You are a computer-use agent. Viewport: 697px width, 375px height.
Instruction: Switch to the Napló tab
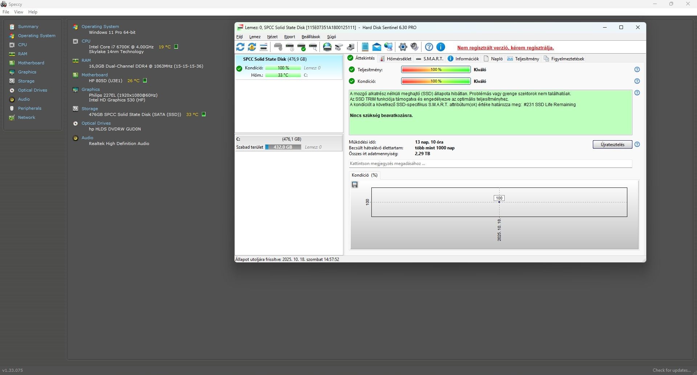click(493, 59)
